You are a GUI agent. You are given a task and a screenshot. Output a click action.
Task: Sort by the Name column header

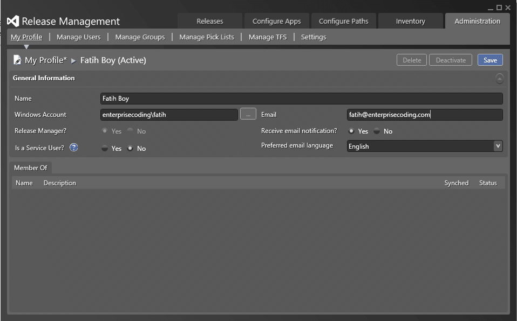point(24,183)
